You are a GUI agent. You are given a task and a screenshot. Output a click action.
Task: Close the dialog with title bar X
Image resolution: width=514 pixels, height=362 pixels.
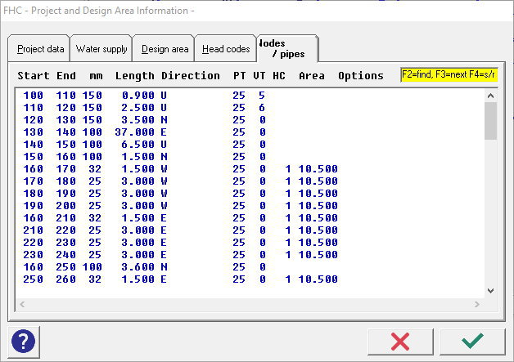click(495, 11)
